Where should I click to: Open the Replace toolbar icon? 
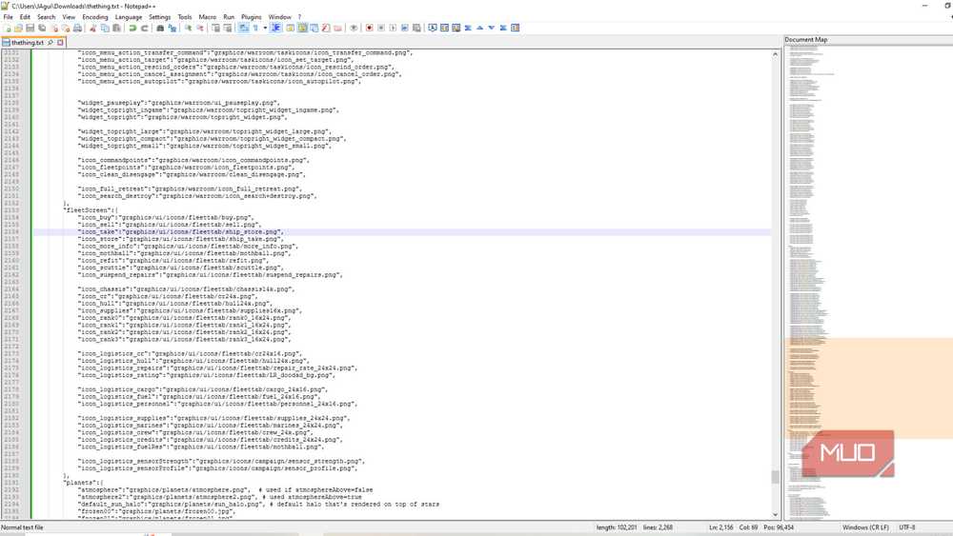click(172, 28)
